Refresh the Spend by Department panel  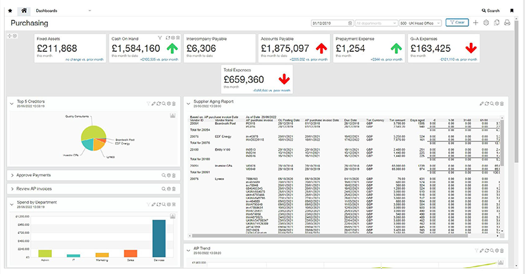pos(158,204)
